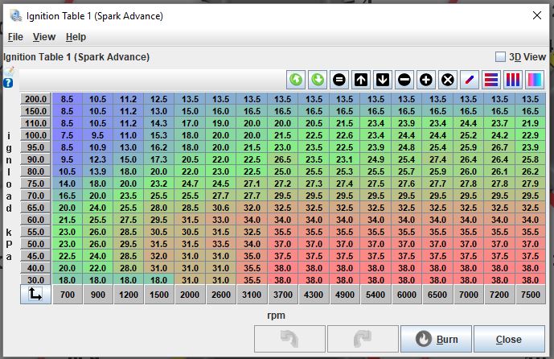Image resolution: width=554 pixels, height=359 pixels.
Task: Click the black square down-arrow icon
Action: (x=383, y=80)
